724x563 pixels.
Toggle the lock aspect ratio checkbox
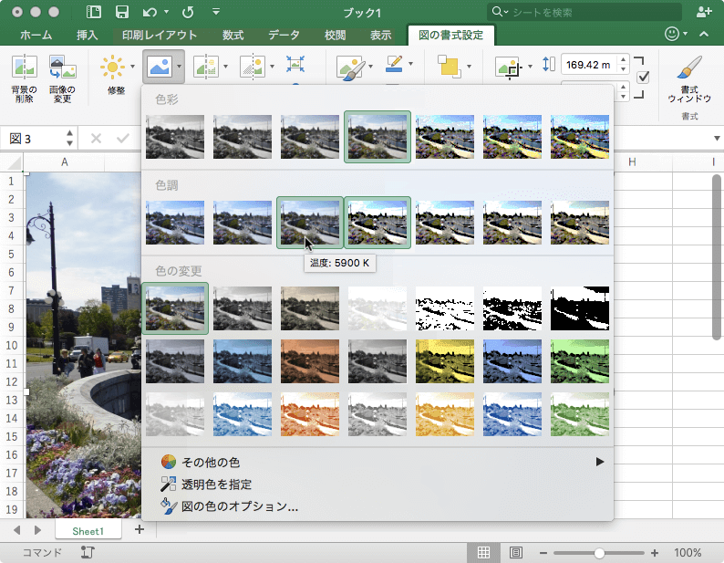[x=642, y=77]
